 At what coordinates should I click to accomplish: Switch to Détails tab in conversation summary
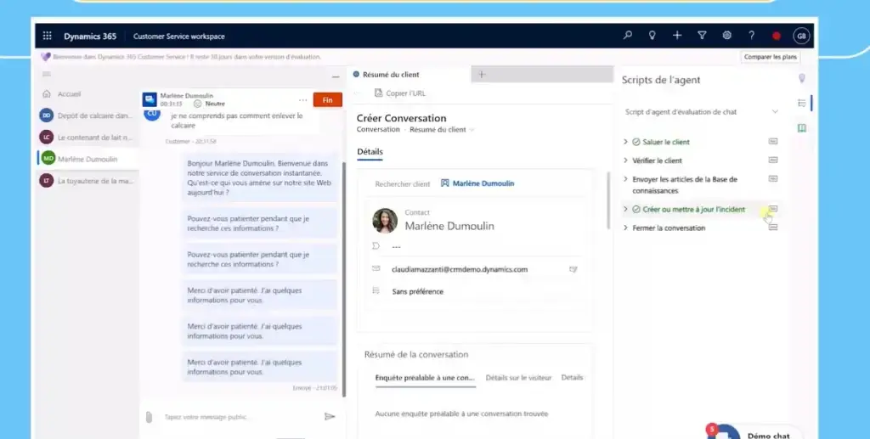(572, 378)
